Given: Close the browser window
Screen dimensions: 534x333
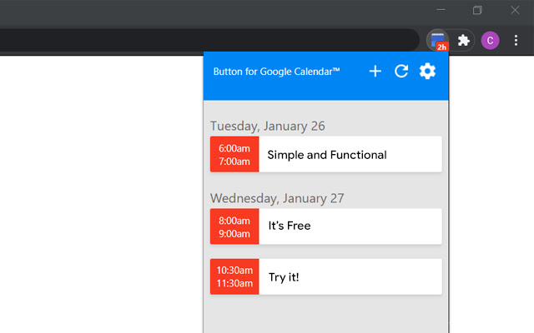Looking at the screenshot, I should (515, 10).
